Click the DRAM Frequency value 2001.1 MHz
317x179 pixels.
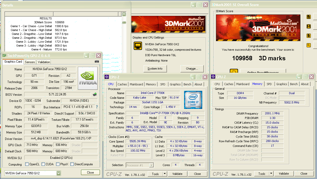pos(272,113)
